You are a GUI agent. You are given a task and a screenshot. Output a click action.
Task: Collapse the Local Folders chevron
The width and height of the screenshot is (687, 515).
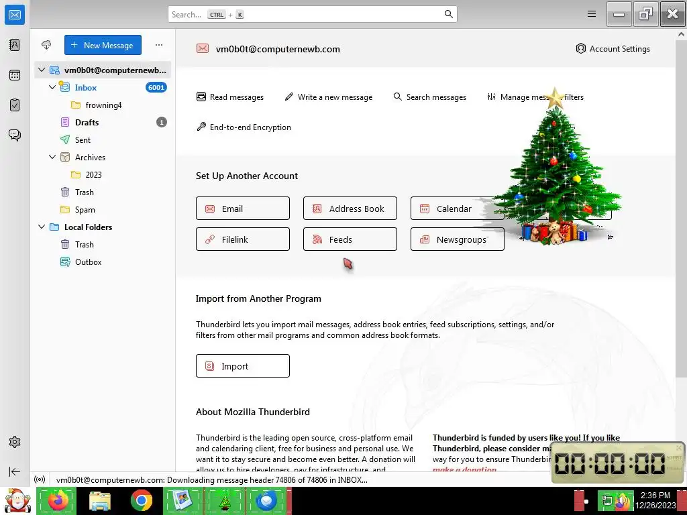click(x=42, y=227)
